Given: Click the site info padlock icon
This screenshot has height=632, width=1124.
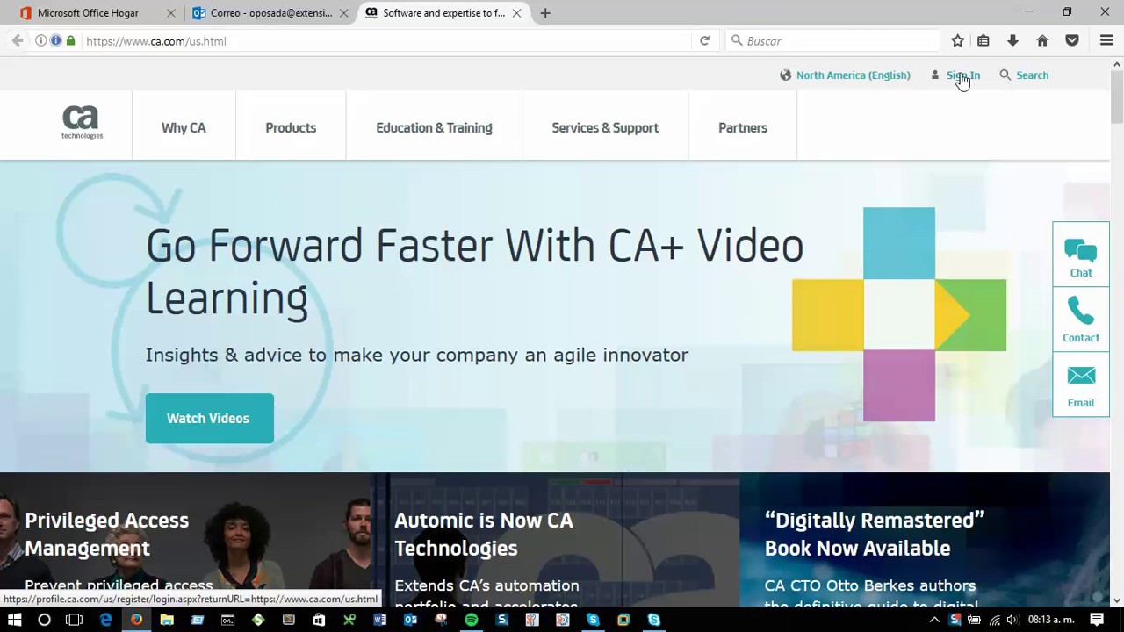Looking at the screenshot, I should (x=70, y=40).
